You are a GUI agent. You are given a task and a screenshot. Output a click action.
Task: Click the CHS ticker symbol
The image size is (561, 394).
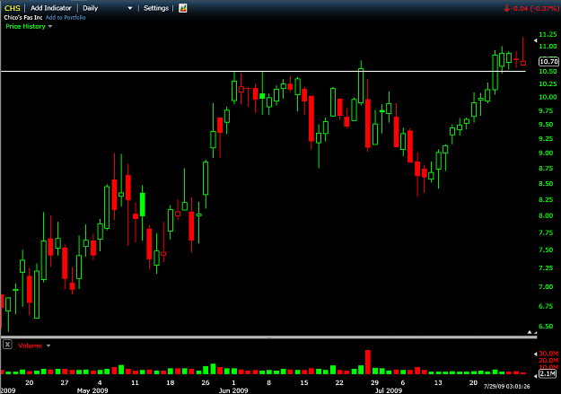[13, 8]
